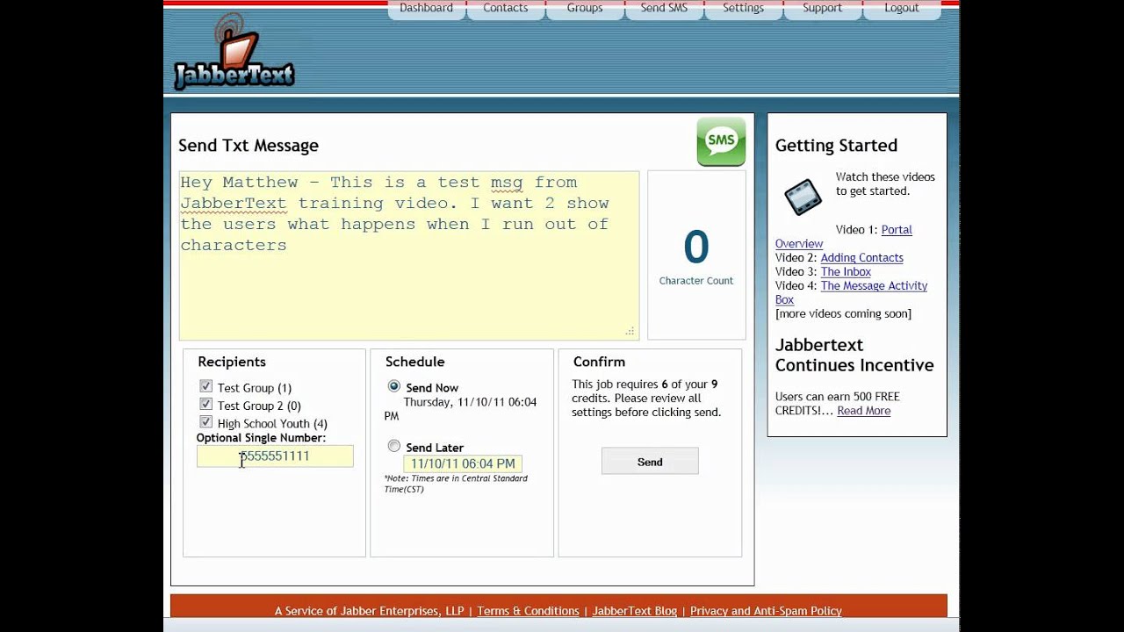
Task: Click the JabberText logo
Action: tap(234, 53)
